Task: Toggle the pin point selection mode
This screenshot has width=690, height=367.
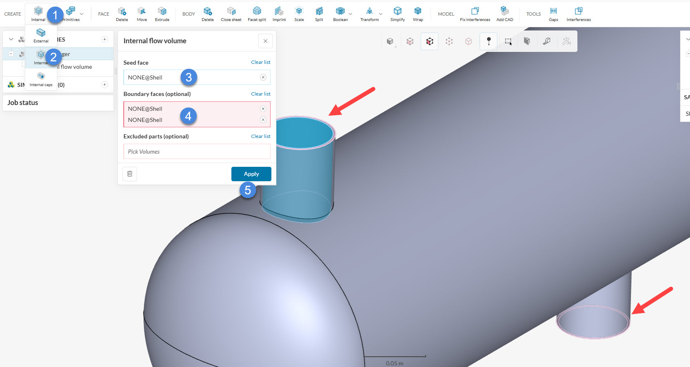Action: click(489, 41)
